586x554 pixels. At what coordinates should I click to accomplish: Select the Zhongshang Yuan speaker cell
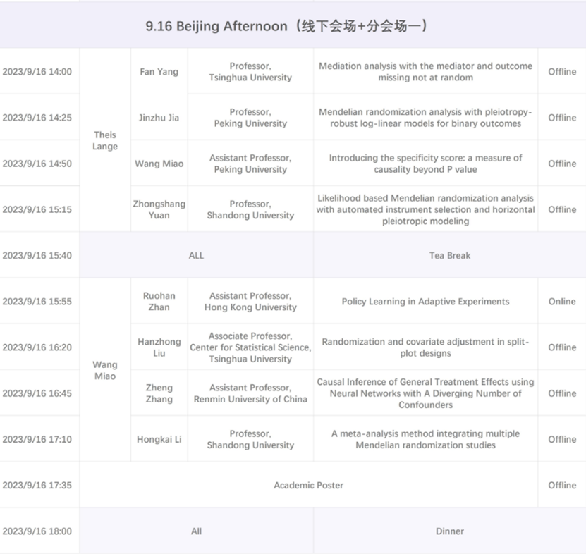tap(159, 209)
